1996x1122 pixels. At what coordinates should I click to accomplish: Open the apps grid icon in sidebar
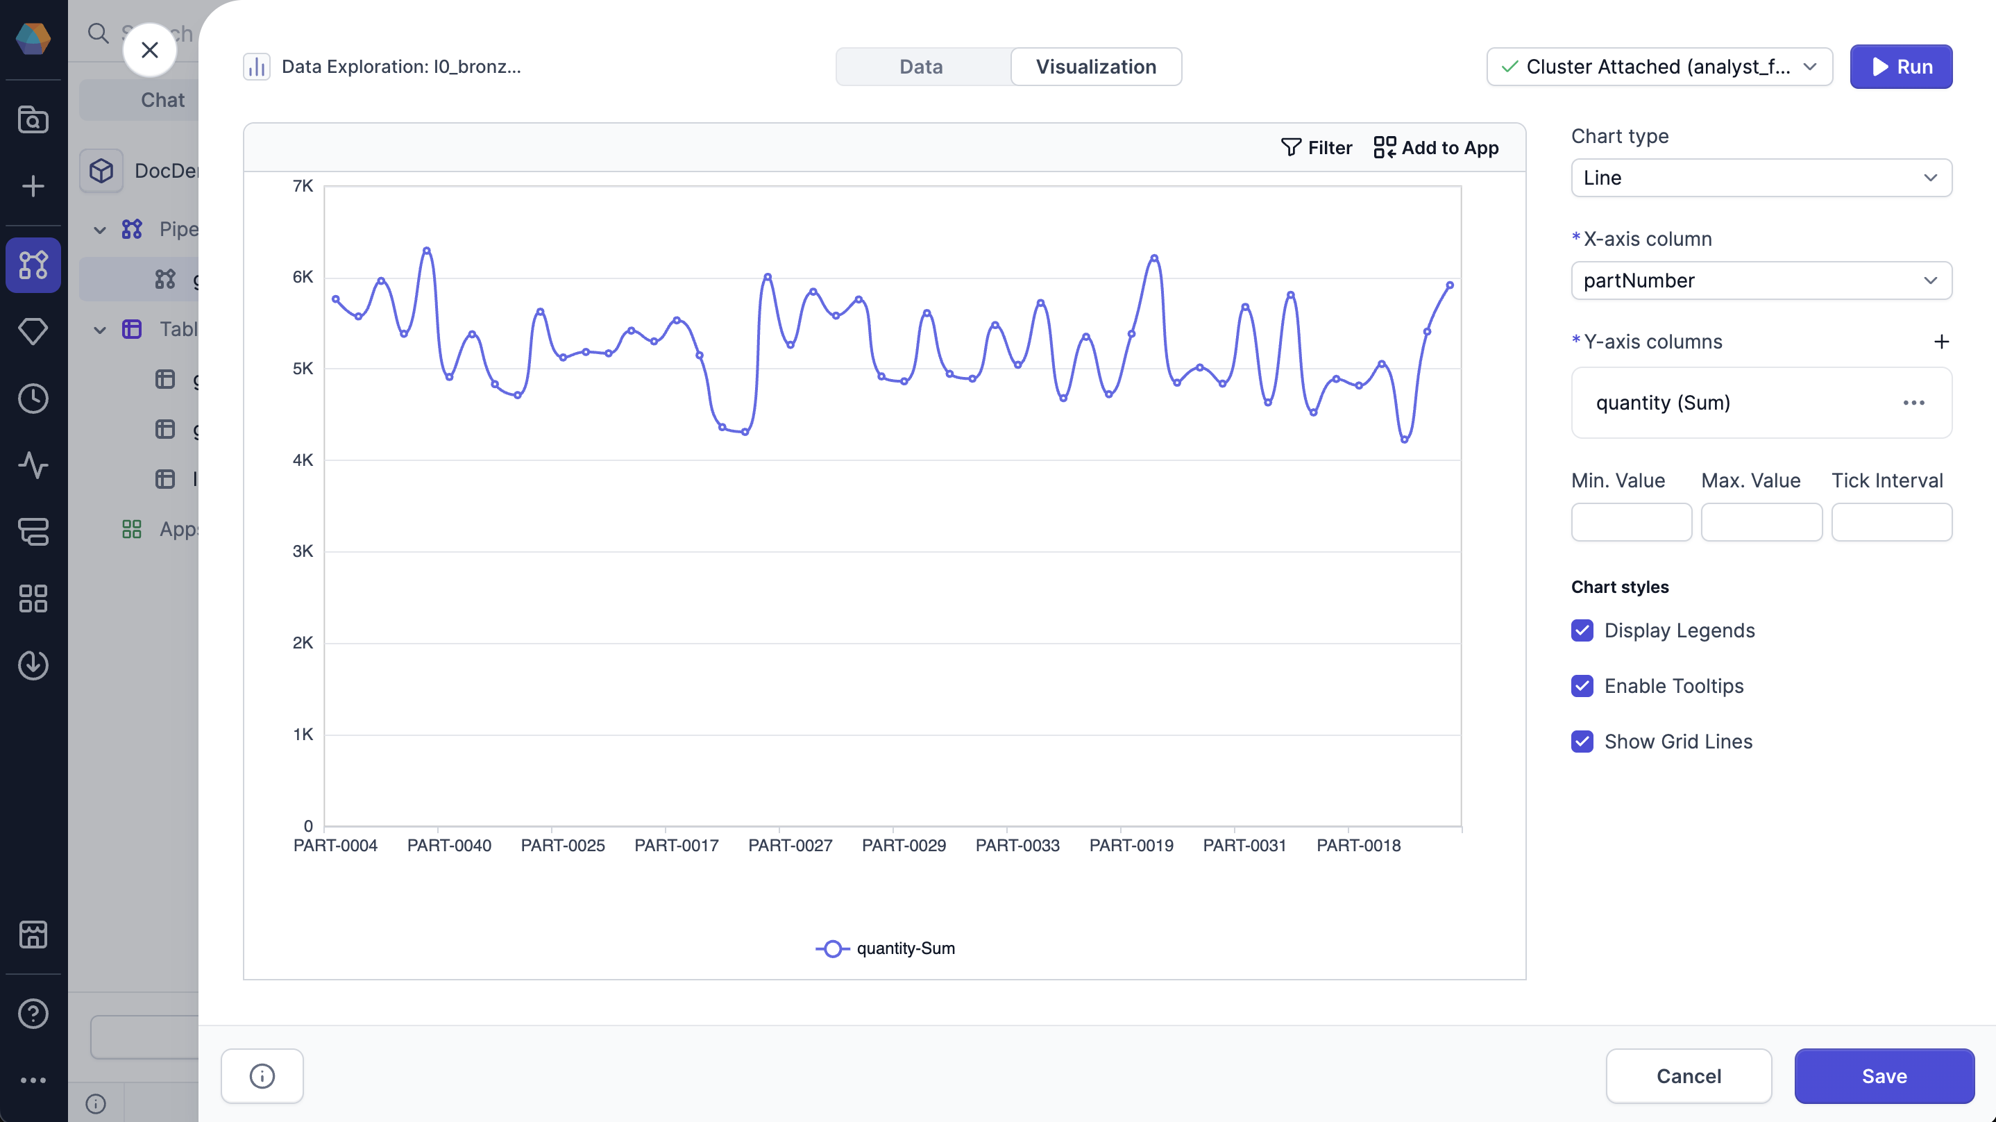click(x=33, y=598)
